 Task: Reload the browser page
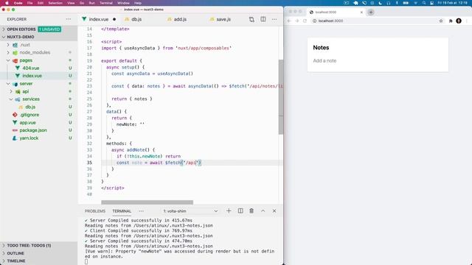(x=305, y=21)
